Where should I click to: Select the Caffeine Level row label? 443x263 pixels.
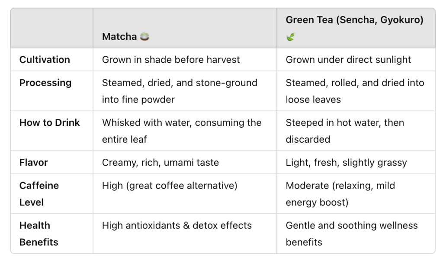(39, 194)
